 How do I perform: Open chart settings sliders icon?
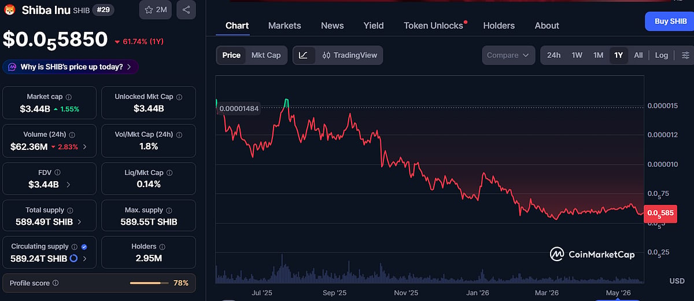(x=685, y=55)
